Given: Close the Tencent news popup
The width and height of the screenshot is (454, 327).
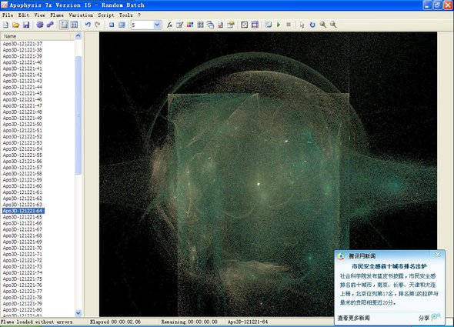Looking at the screenshot, I should 438,255.
